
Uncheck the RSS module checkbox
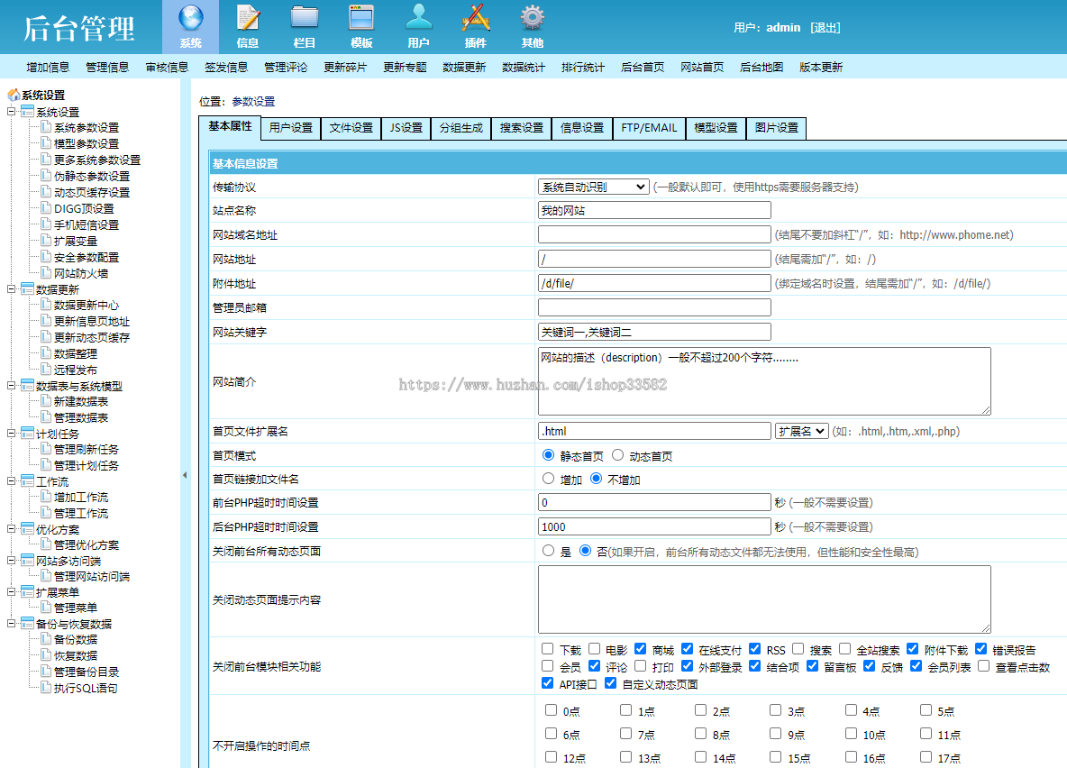pos(754,648)
